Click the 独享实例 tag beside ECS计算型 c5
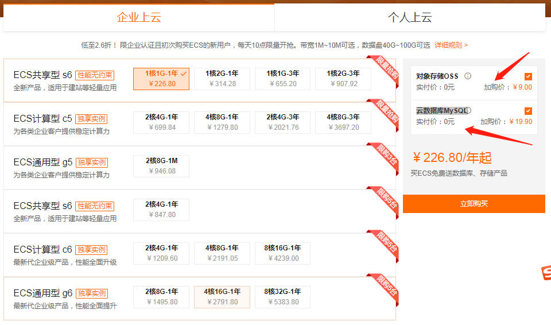This screenshot has width=551, height=325. tap(91, 119)
